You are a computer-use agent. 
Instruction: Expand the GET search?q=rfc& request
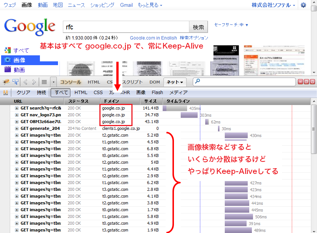17,108
